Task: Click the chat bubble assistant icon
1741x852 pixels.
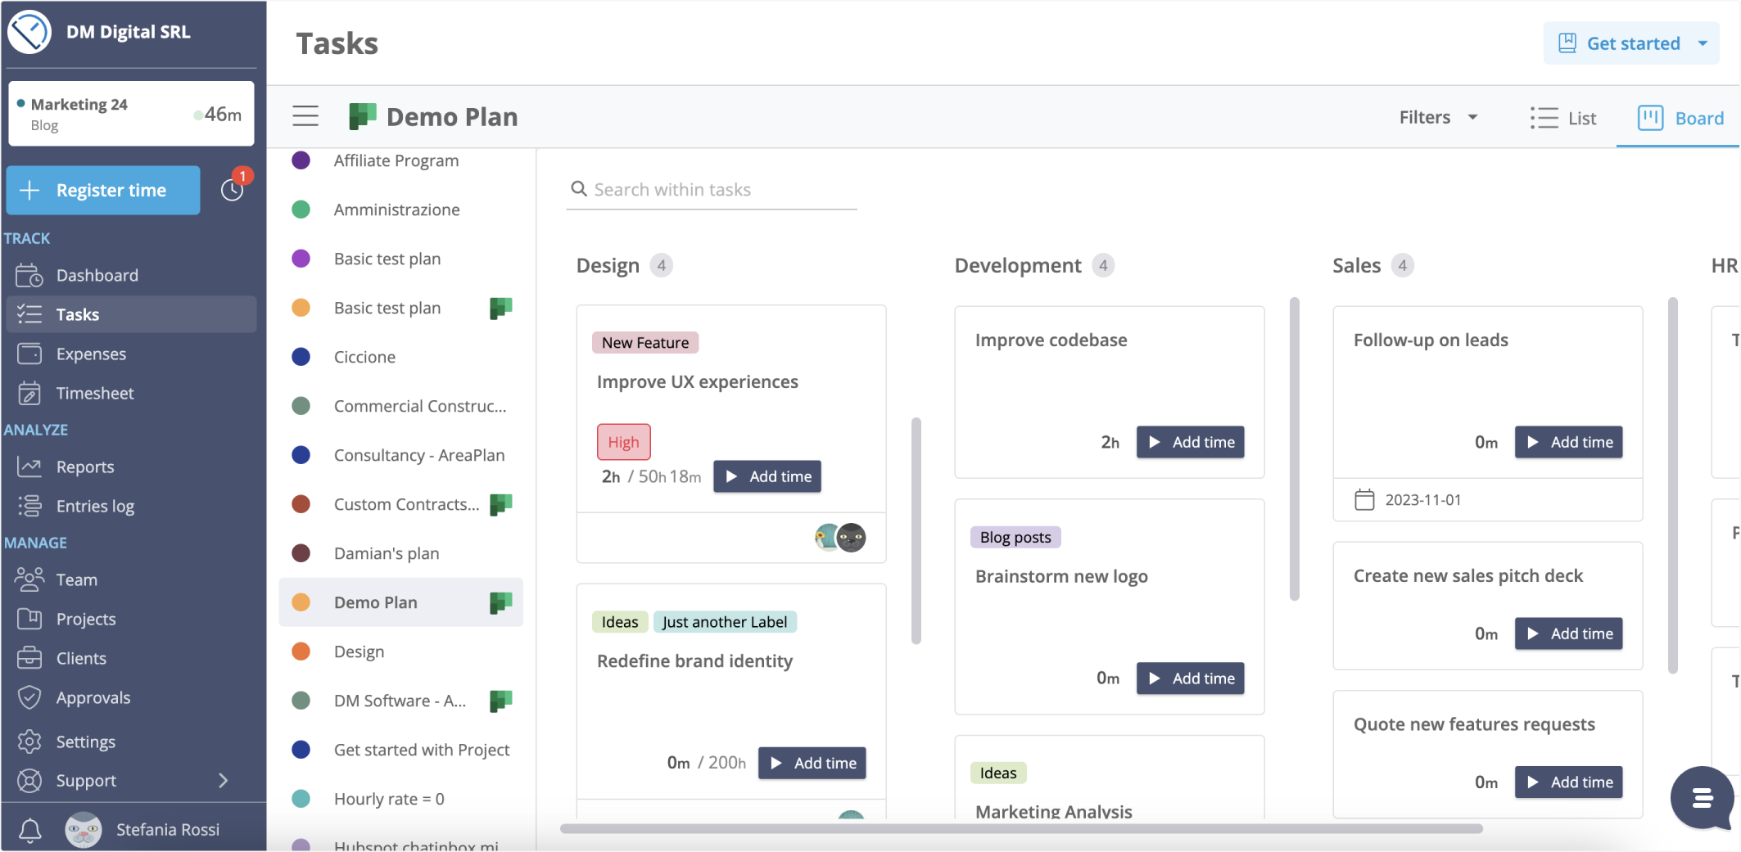Action: coord(1703,799)
